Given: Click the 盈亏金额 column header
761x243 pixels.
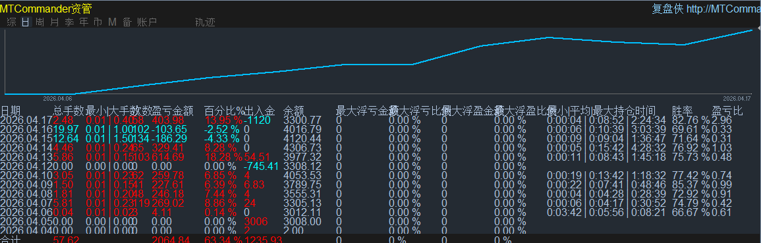Looking at the screenshot, I should 173,111.
